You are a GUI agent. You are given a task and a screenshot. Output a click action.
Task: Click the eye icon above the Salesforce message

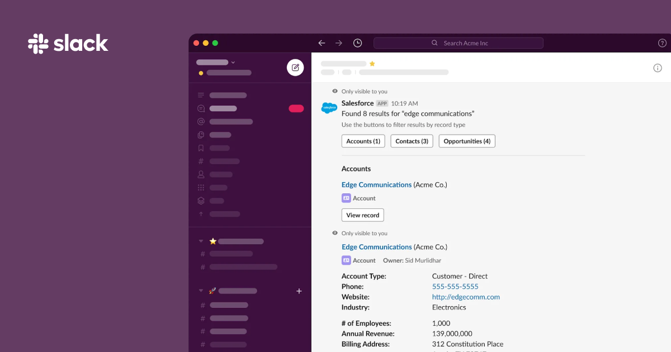coord(334,91)
